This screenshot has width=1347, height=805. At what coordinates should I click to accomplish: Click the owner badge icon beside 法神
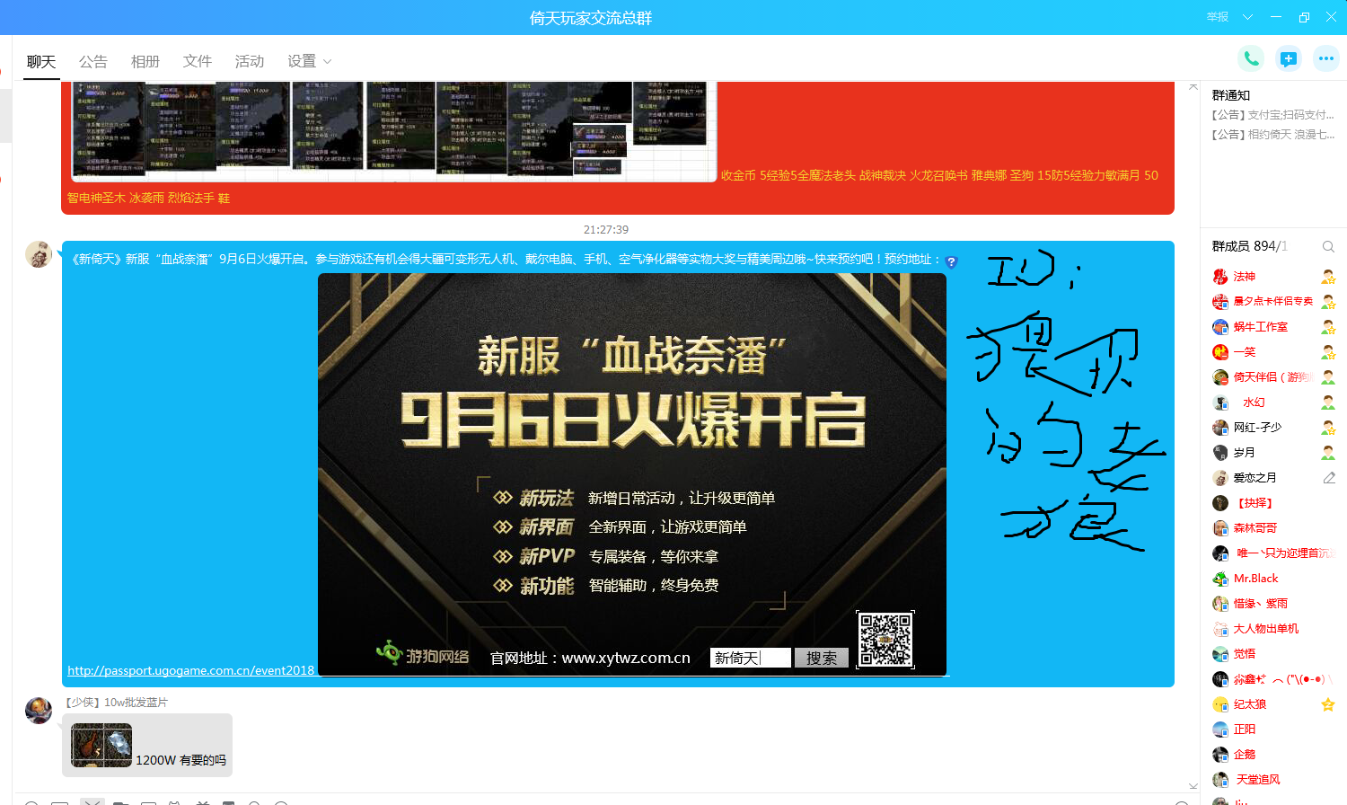pos(1328,277)
